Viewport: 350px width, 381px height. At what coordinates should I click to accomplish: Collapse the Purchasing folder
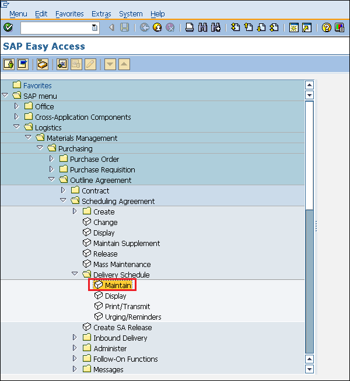[40, 148]
